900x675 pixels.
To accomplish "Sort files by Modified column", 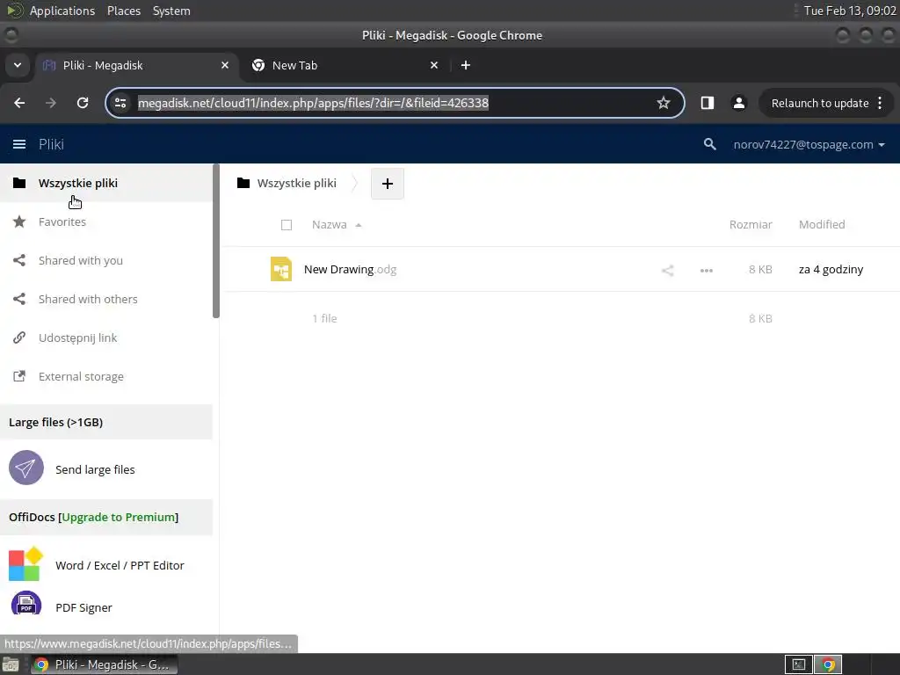I will click(x=822, y=224).
